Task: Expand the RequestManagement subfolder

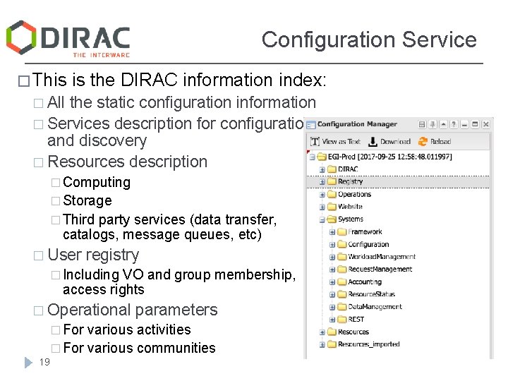Action: (332, 270)
